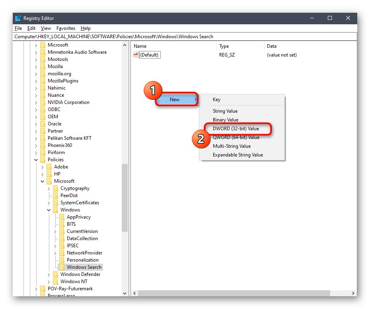Collapse the Policies key

[x=36, y=160]
